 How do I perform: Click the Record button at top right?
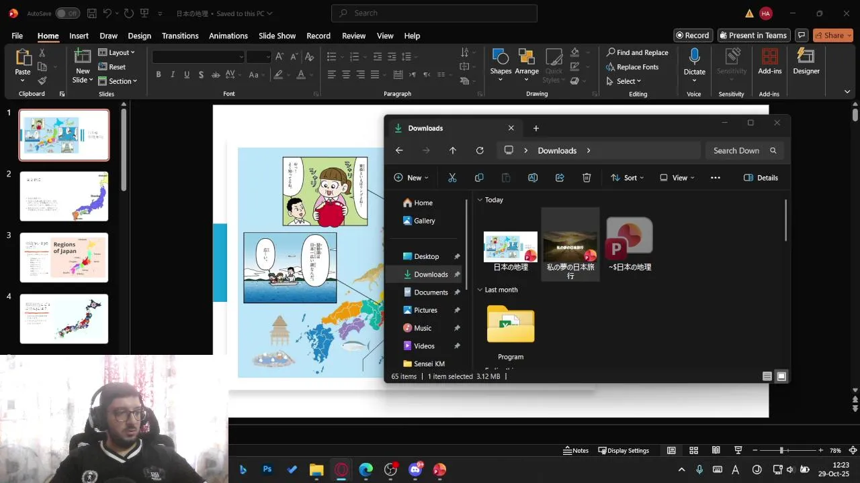(693, 36)
